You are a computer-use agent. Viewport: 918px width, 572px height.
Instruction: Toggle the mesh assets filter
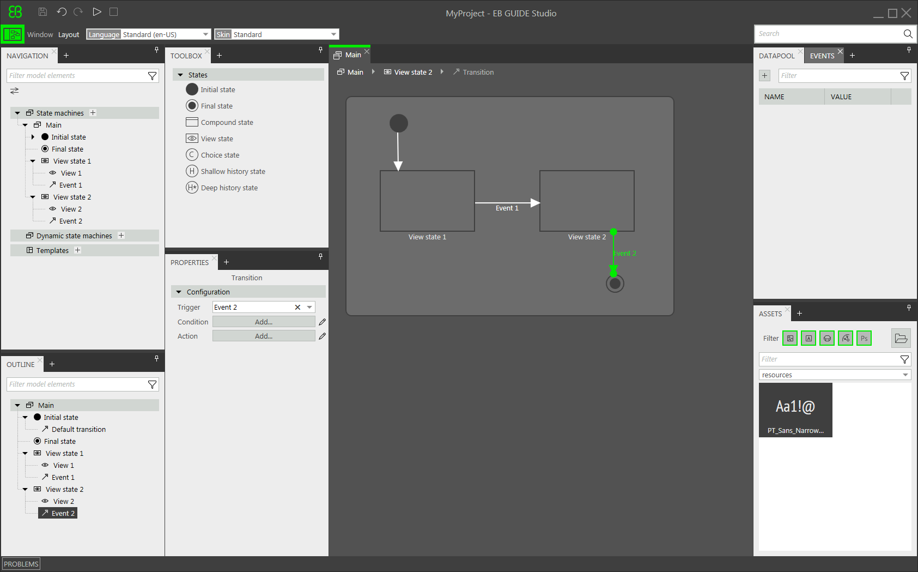tap(827, 338)
